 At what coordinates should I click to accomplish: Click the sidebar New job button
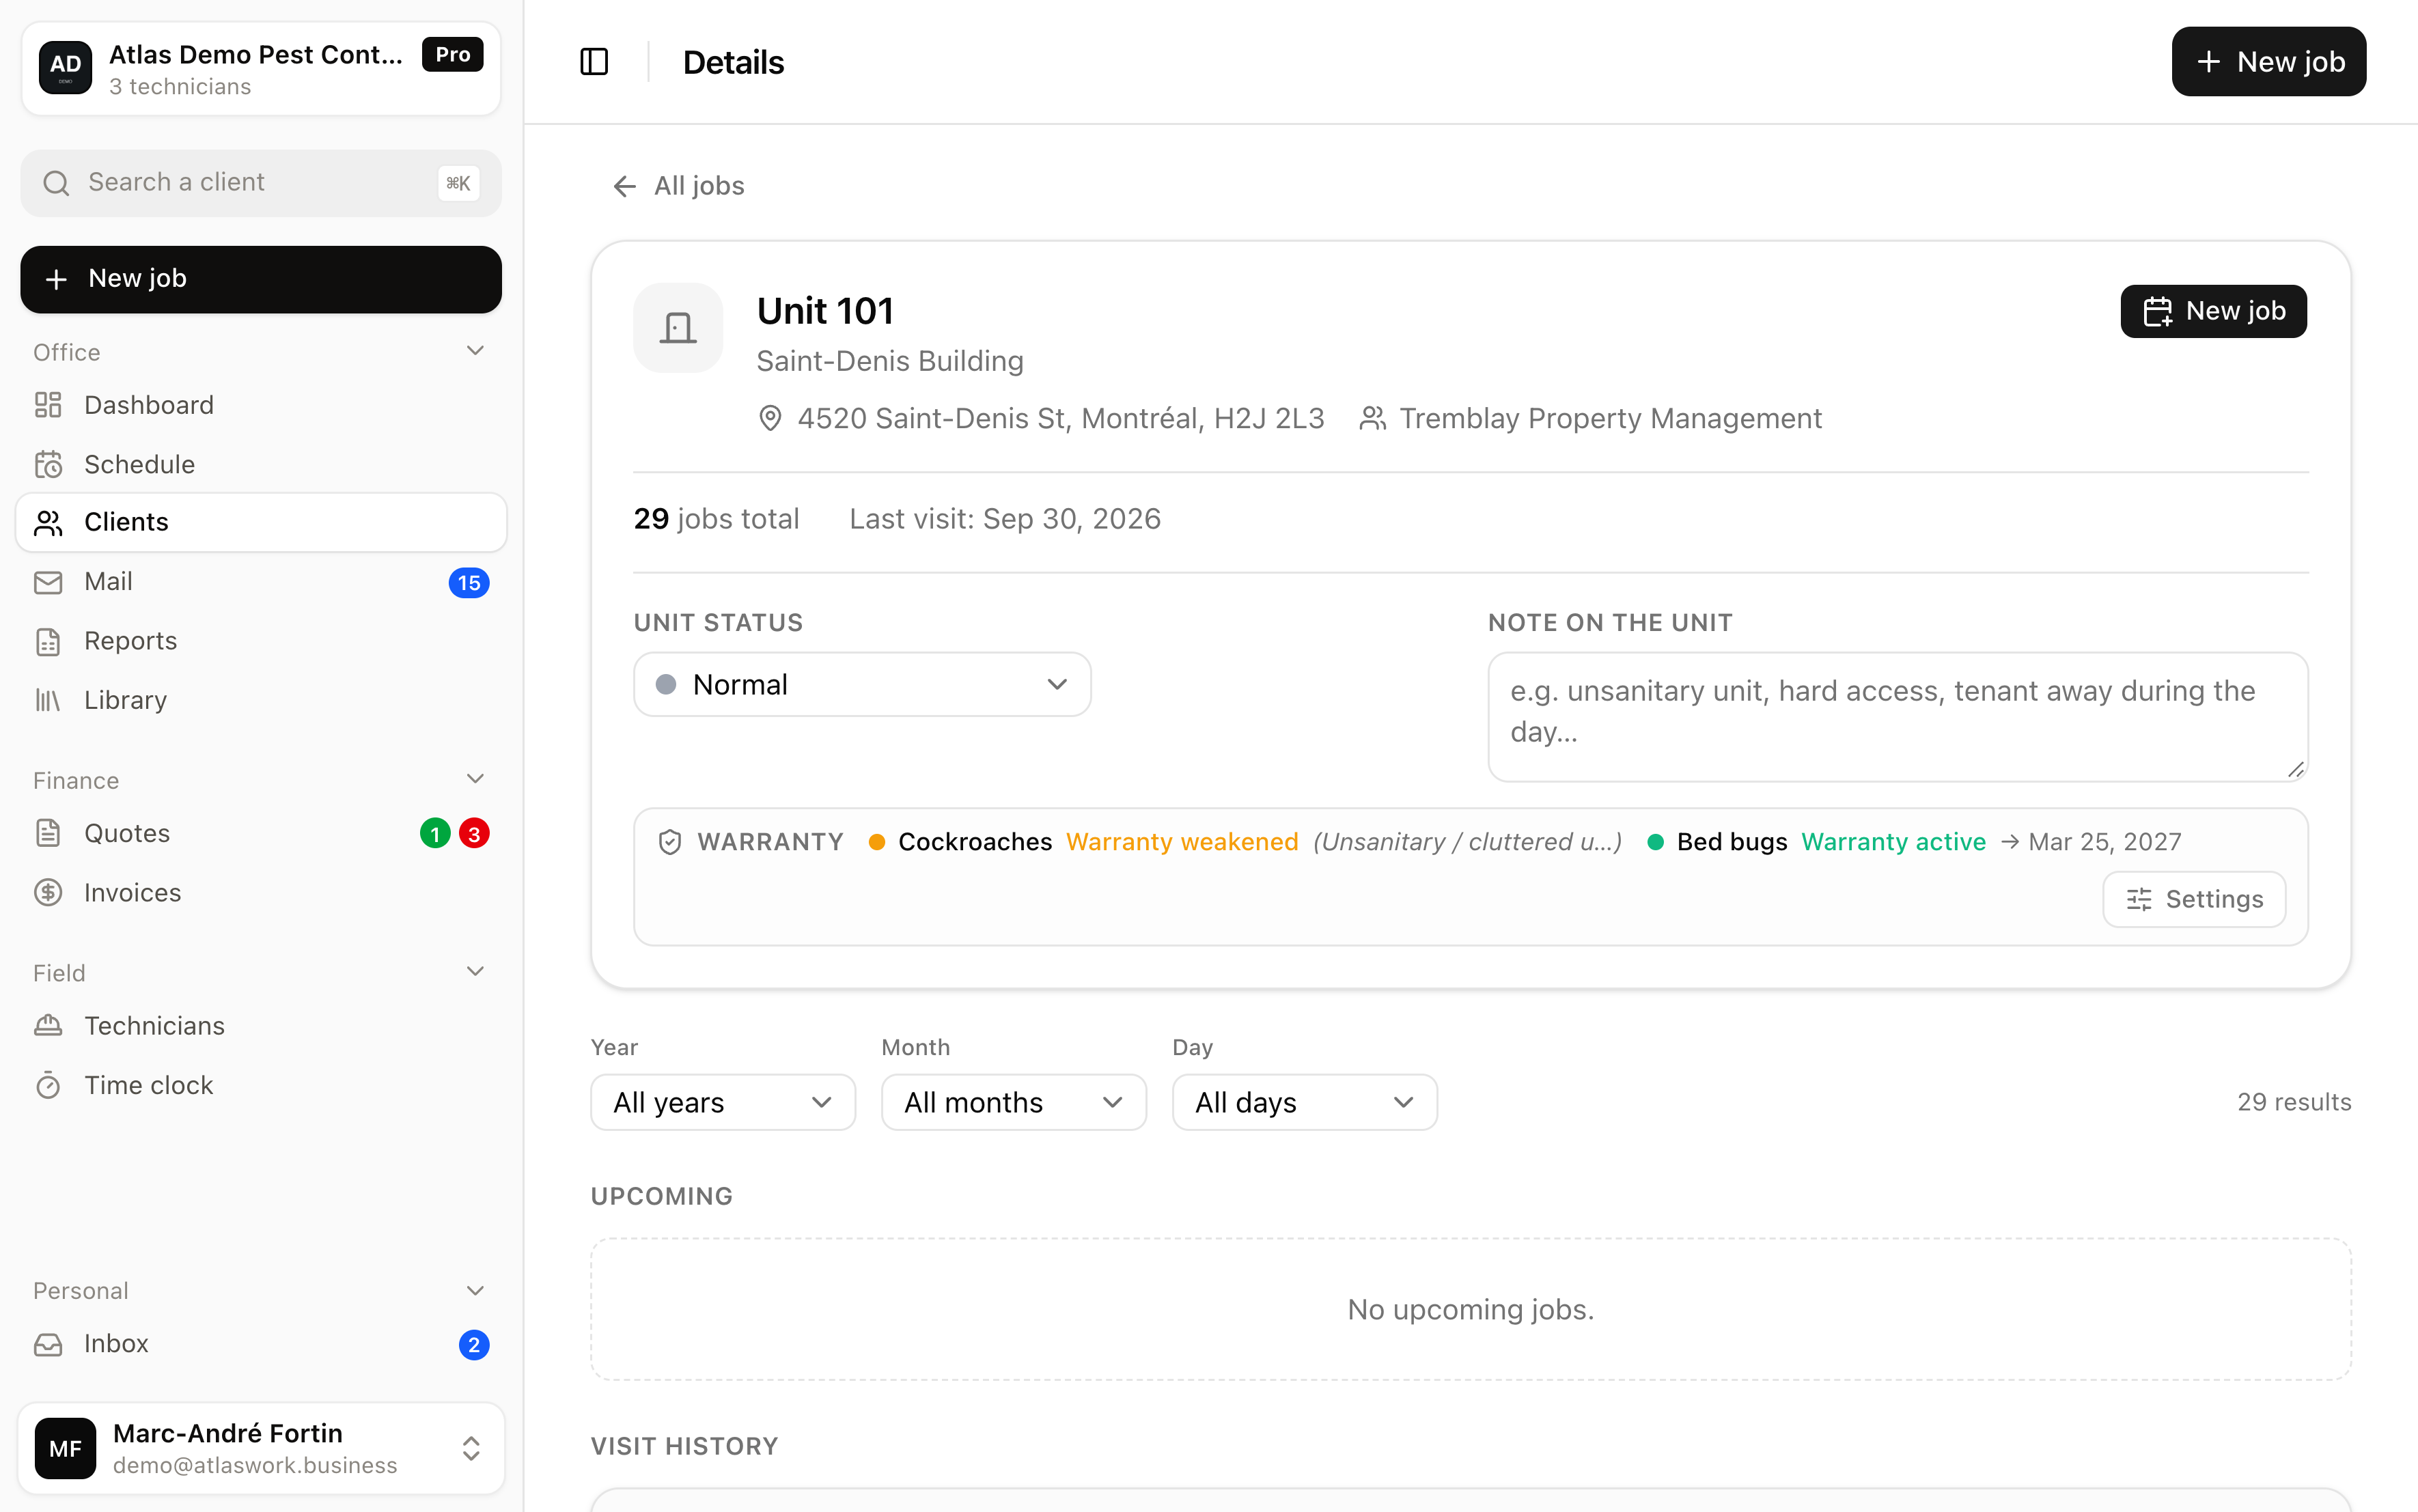(261, 279)
